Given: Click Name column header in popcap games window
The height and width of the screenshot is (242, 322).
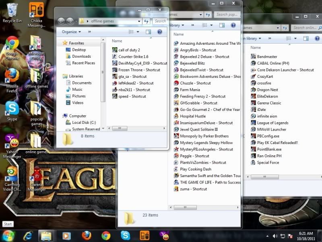Looking at the screenshot, I should (178, 34).
